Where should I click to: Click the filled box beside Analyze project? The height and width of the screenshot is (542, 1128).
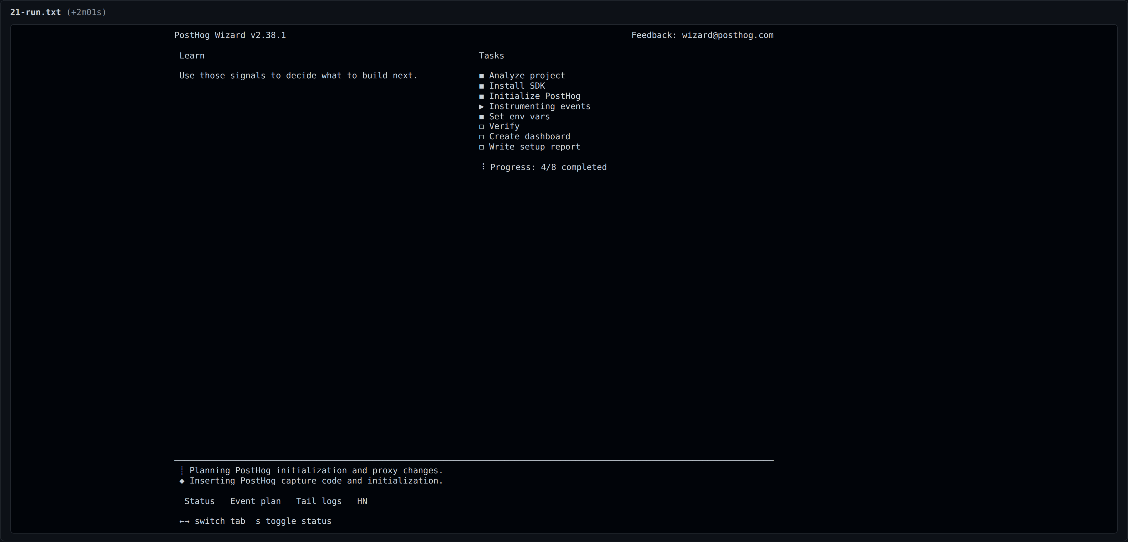482,76
